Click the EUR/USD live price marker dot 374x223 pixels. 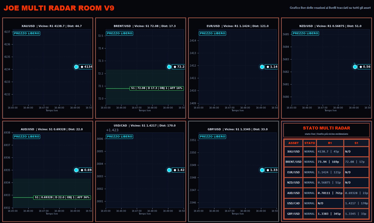(x=262, y=67)
